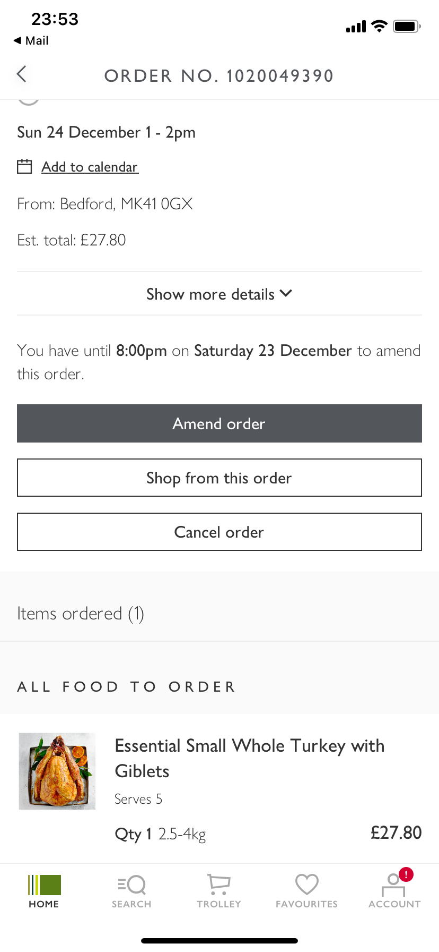Click Add to calendar link
This screenshot has width=439, height=952.
pyautogui.click(x=90, y=167)
